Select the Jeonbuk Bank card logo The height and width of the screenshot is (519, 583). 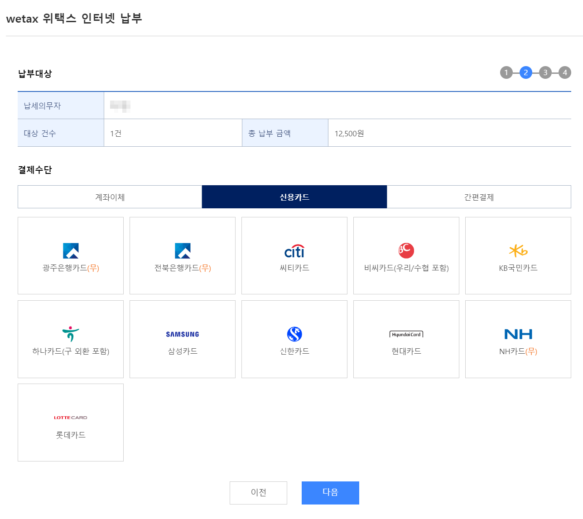tap(183, 250)
